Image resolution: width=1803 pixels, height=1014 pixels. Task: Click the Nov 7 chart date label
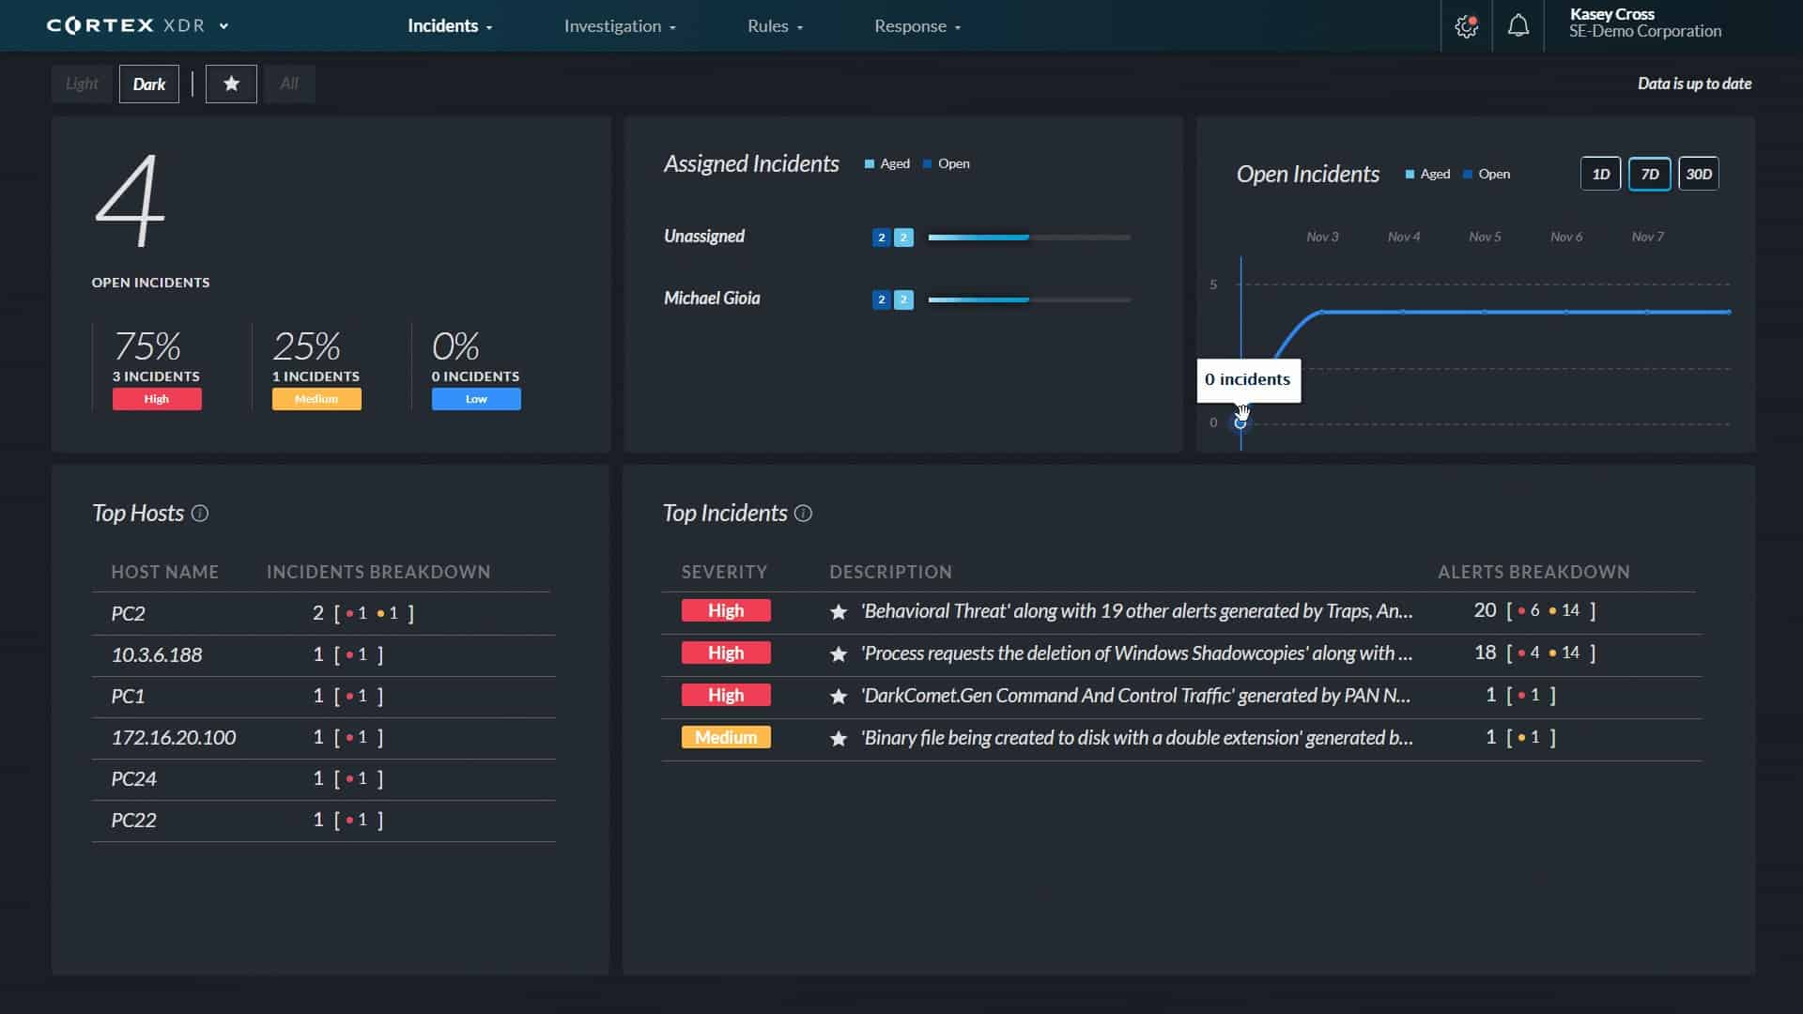(1647, 237)
